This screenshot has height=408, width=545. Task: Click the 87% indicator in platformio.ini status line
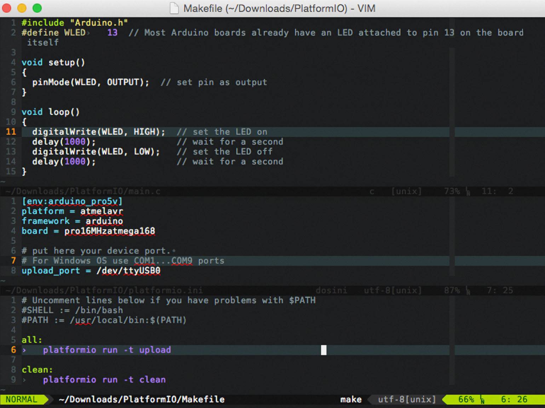pyautogui.click(x=452, y=290)
